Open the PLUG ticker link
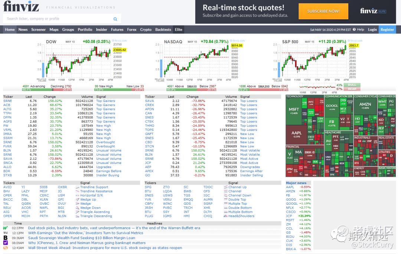This screenshot has height=254, width=401. (x=149, y=216)
